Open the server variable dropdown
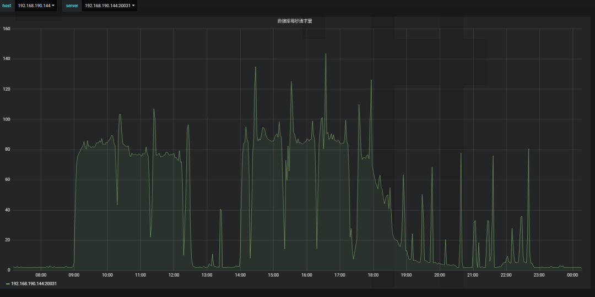 pyautogui.click(x=109, y=5)
